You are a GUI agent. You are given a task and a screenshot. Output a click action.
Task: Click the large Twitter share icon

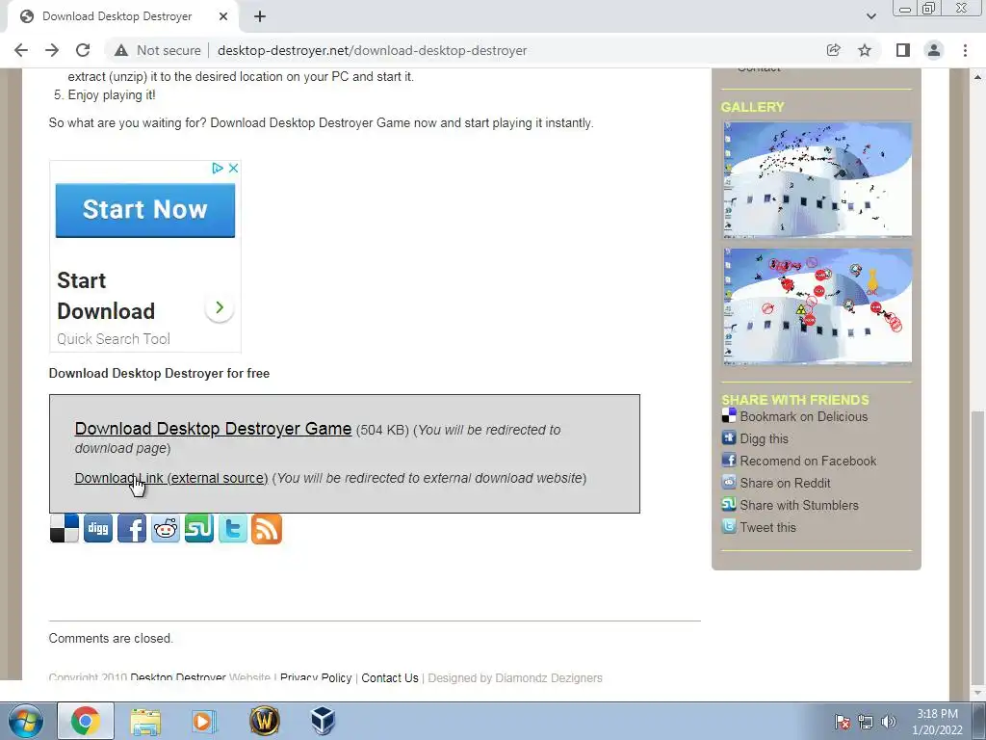tap(233, 529)
